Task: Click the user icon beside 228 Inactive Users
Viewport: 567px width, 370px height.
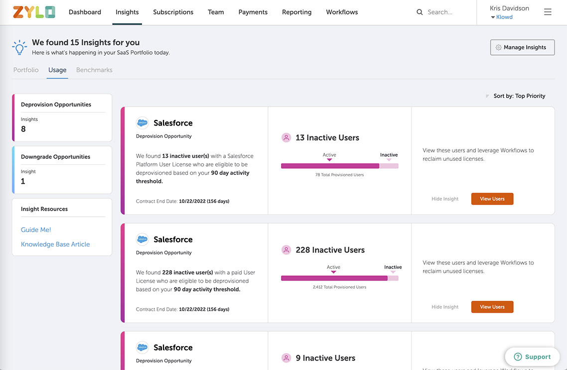Action: (286, 250)
